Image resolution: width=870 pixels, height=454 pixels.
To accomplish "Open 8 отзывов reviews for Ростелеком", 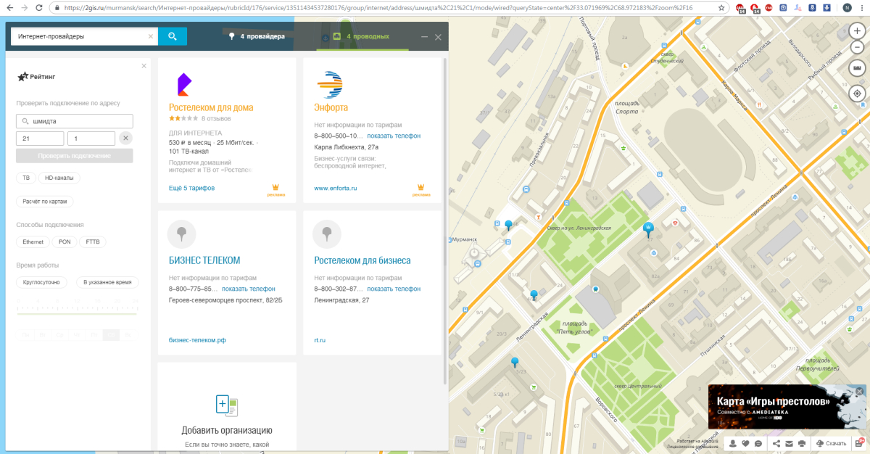I will 216,117.
